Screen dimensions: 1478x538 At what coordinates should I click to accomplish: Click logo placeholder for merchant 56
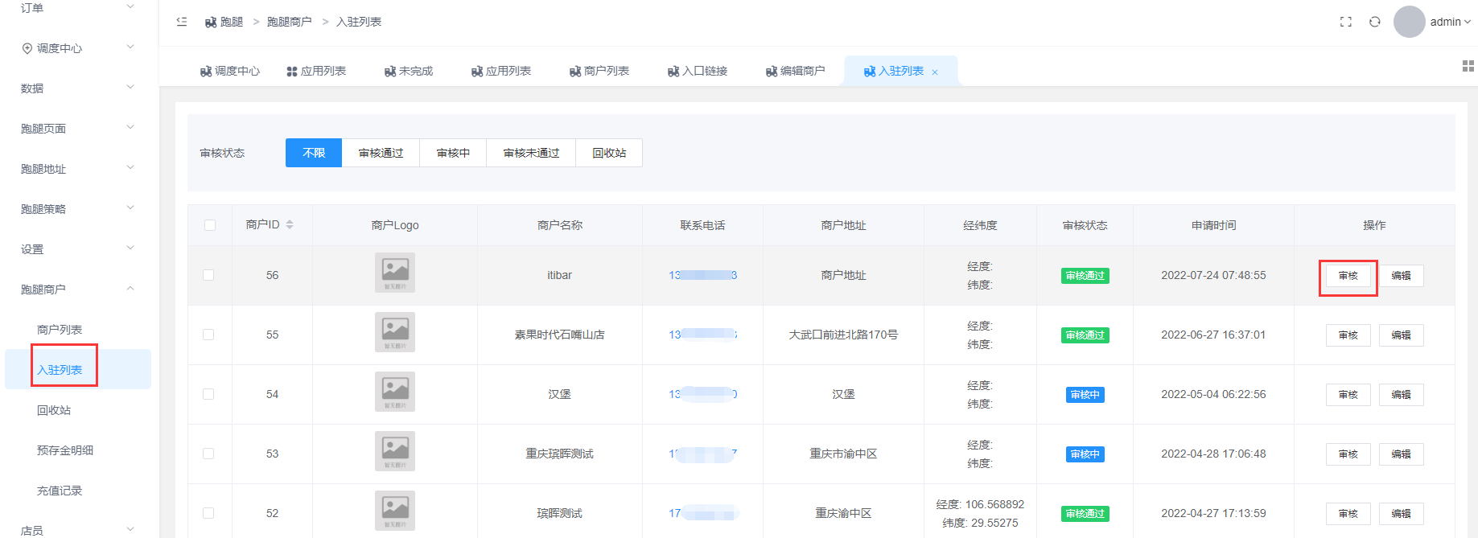pos(395,273)
